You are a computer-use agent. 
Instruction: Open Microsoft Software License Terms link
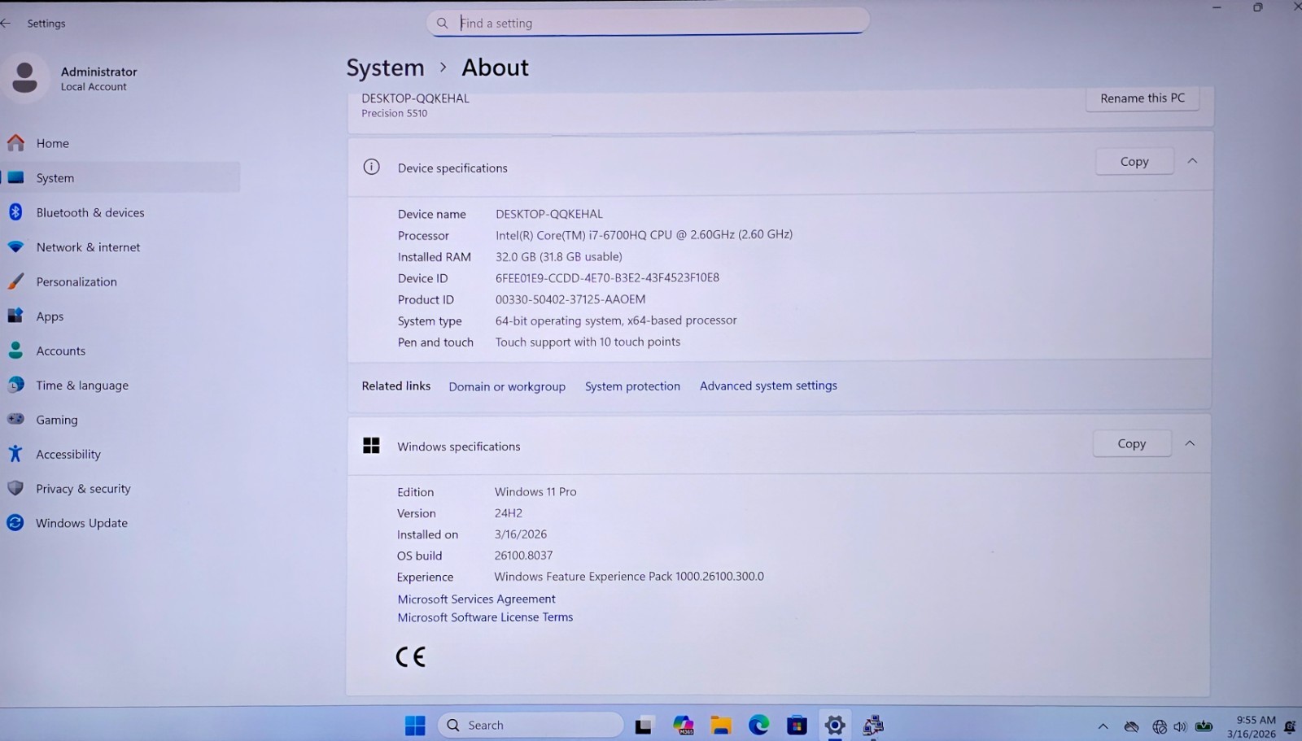pos(485,617)
